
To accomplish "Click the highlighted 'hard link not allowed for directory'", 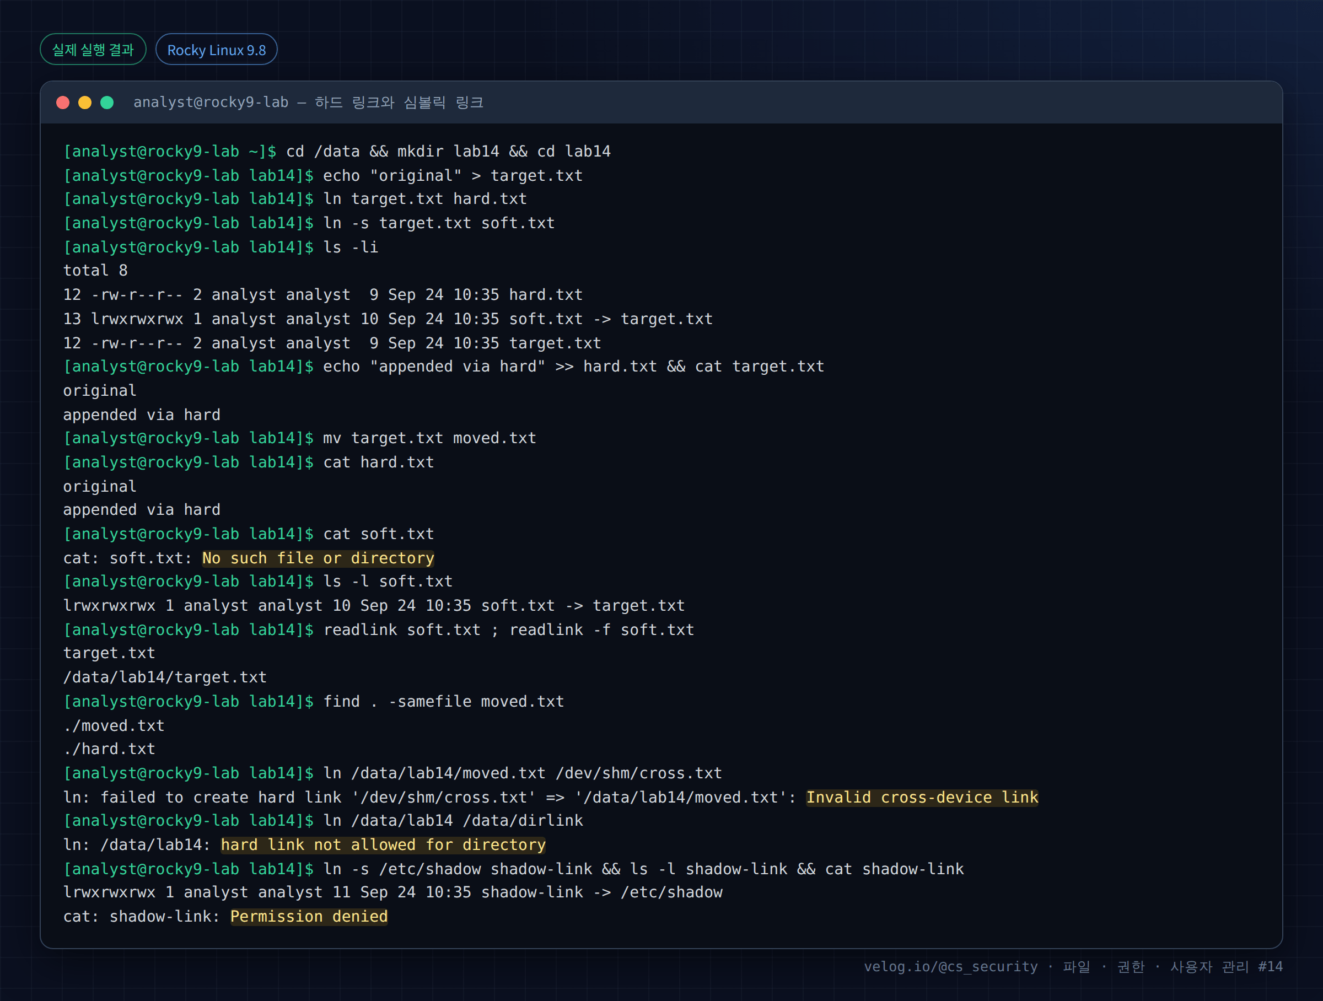I will pyautogui.click(x=383, y=845).
